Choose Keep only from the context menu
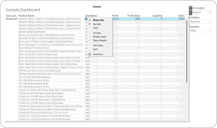 click(x=98, y=20)
